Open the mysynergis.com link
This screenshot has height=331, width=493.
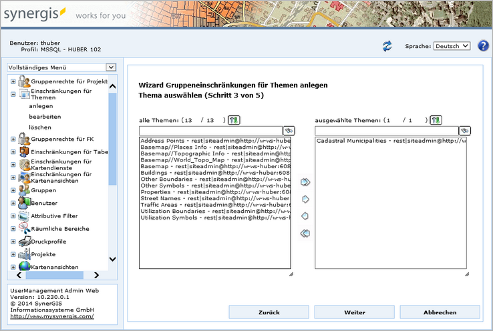pyautogui.click(x=50, y=316)
